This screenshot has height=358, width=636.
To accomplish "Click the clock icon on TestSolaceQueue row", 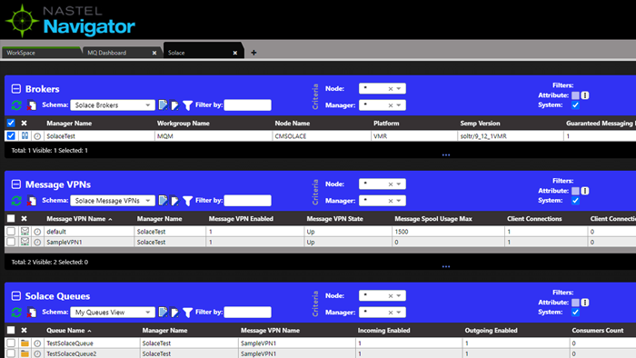I will point(37,343).
